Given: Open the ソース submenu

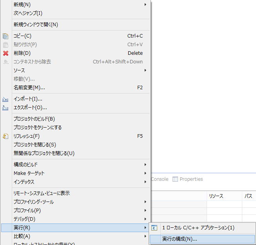Looking at the screenshot, I should (x=81, y=70).
